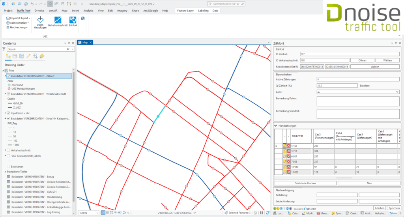
Task: Open the Aktiv combo box
Action: tap(358, 92)
